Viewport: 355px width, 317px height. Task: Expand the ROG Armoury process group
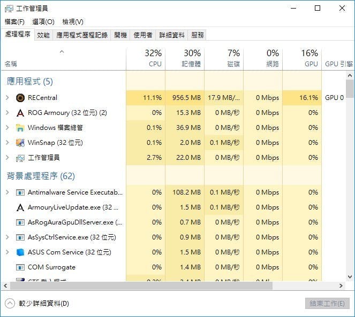point(7,113)
